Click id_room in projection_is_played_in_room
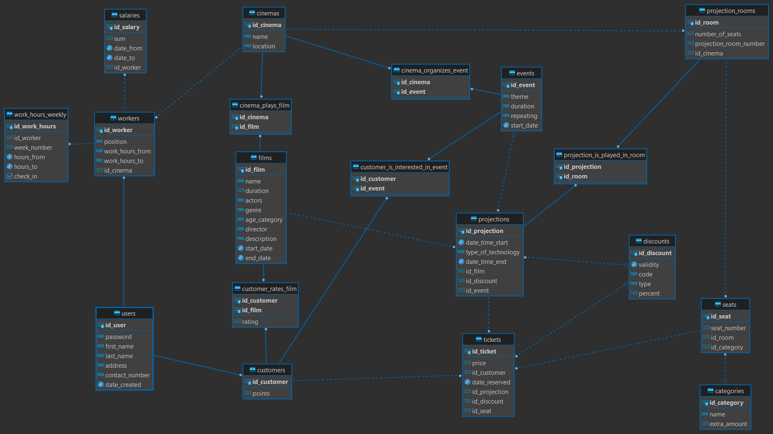 [575, 176]
